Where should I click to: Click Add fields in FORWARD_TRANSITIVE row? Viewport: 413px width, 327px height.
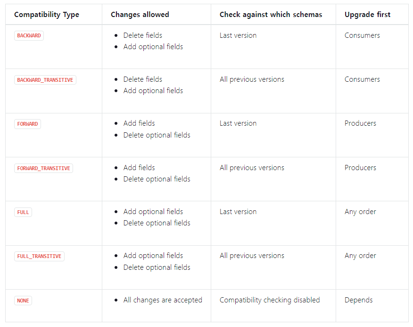click(x=139, y=168)
